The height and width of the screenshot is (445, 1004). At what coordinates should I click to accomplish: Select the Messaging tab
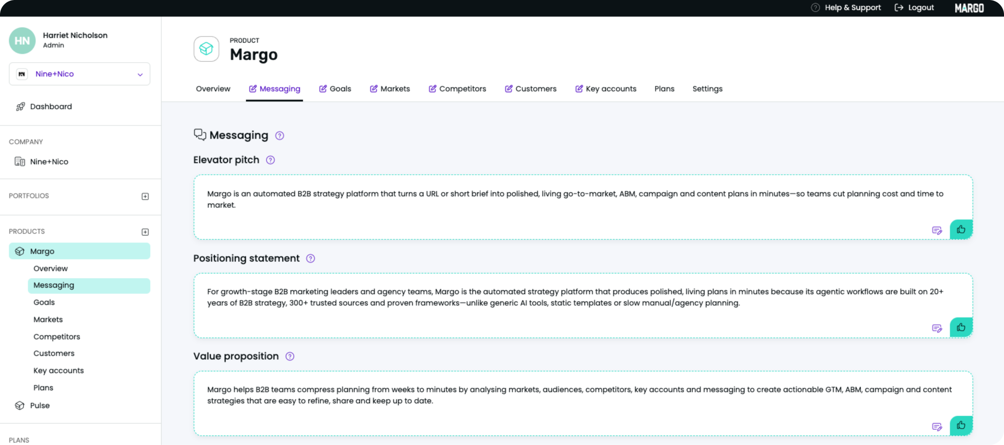click(x=275, y=89)
